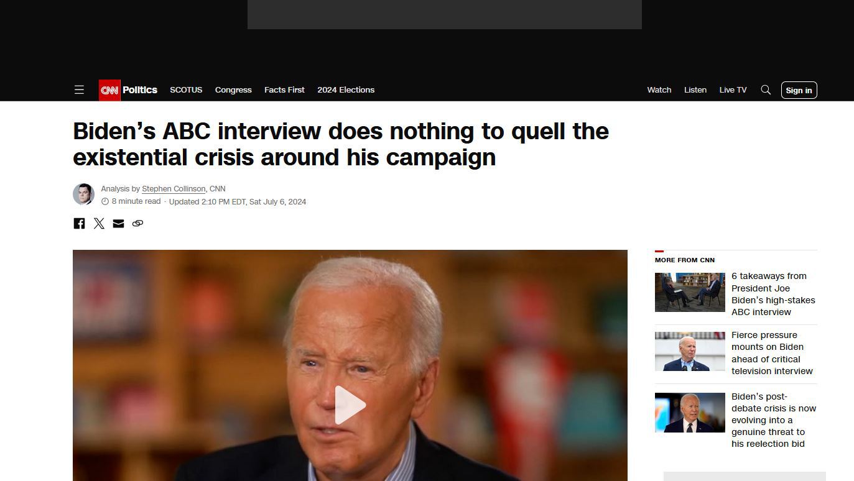The width and height of the screenshot is (854, 481).
Task: Click the CNN logo
Action: (x=109, y=90)
